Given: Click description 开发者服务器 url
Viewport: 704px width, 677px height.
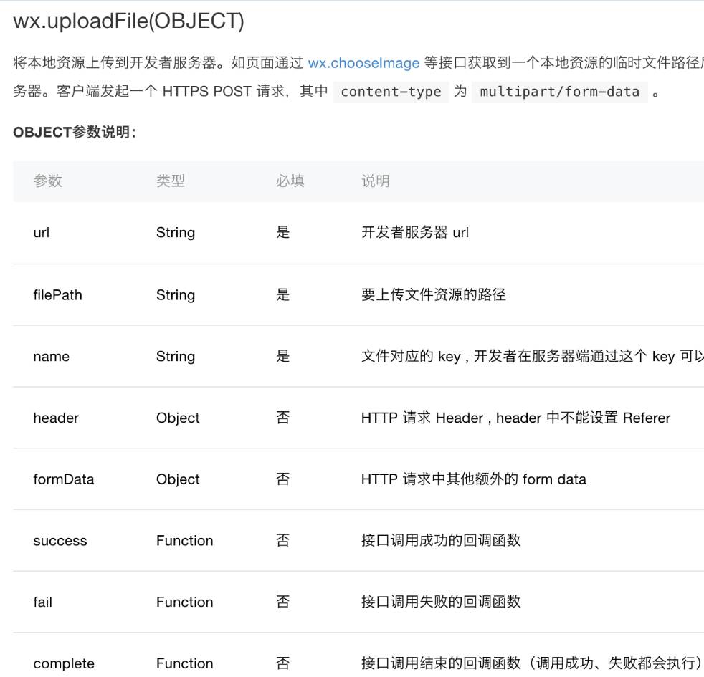Looking at the screenshot, I should point(415,232).
